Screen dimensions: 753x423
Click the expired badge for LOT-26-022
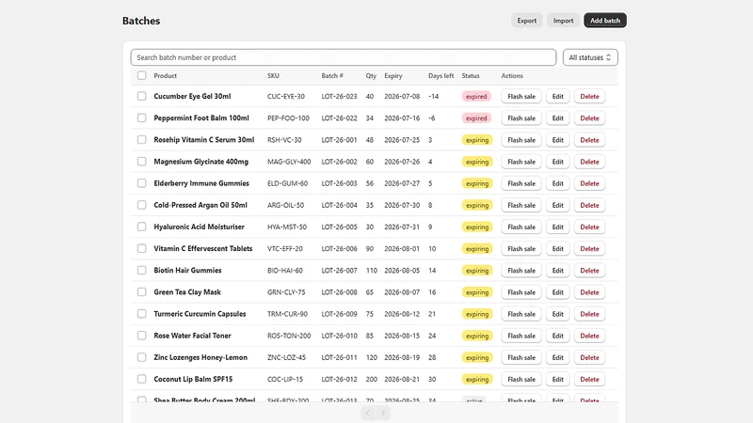pyautogui.click(x=476, y=118)
